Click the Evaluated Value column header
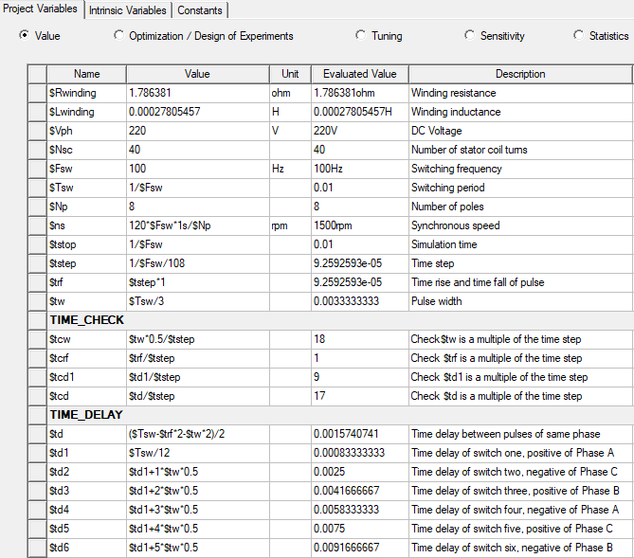The image size is (634, 558). tap(359, 74)
